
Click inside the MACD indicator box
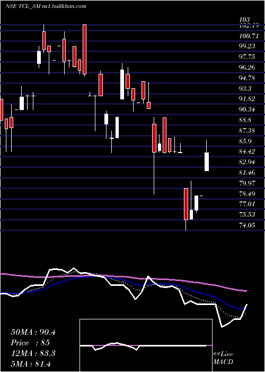click(146, 345)
